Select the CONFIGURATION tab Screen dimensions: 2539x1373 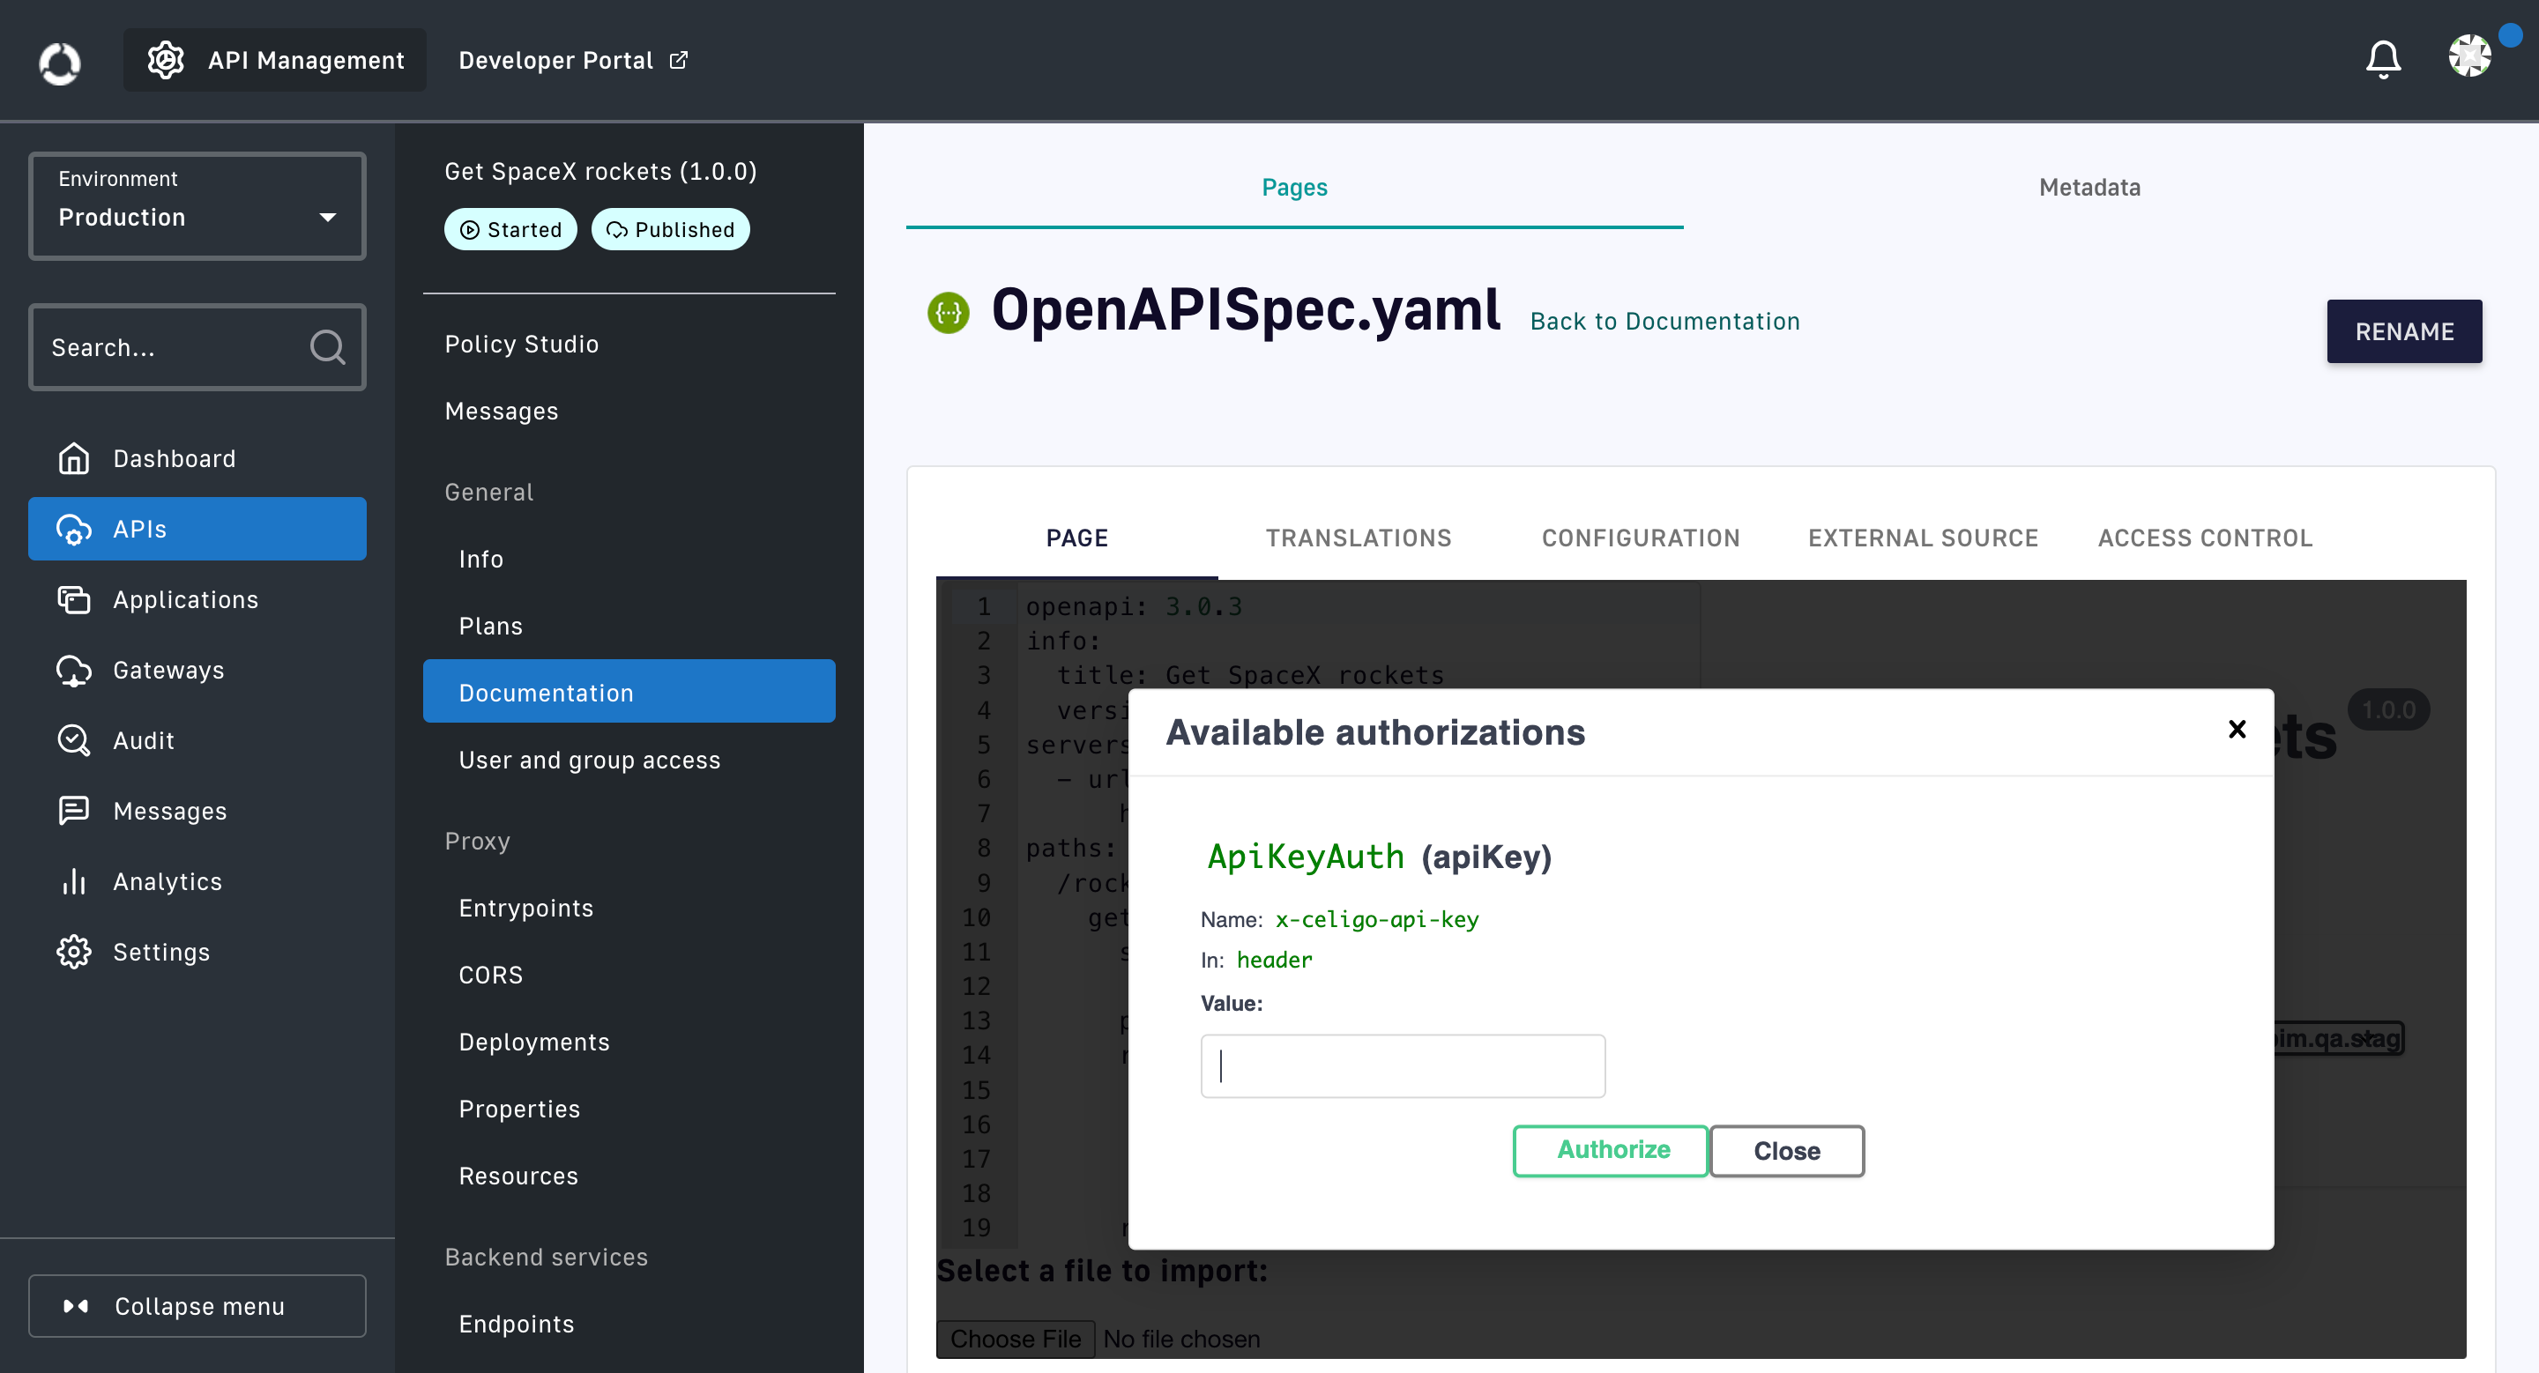tap(1640, 538)
